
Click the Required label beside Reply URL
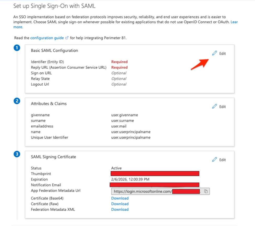coord(119,67)
